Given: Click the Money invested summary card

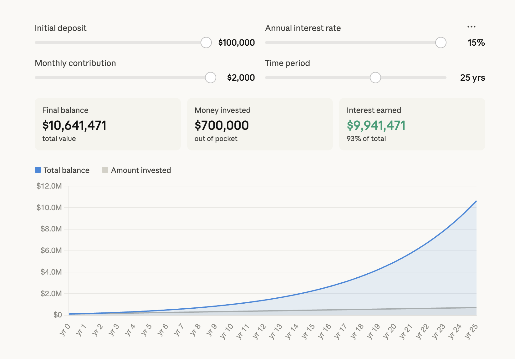Looking at the screenshot, I should coord(260,124).
